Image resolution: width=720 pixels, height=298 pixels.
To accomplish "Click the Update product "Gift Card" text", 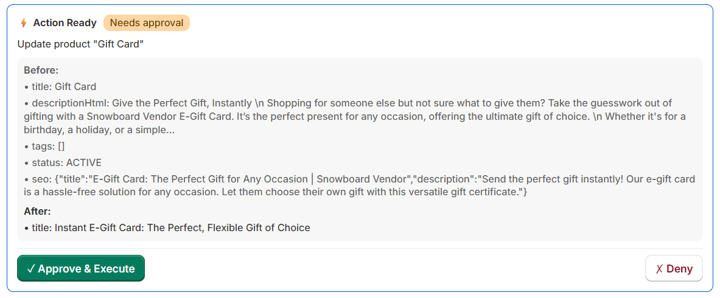I will 80,44.
